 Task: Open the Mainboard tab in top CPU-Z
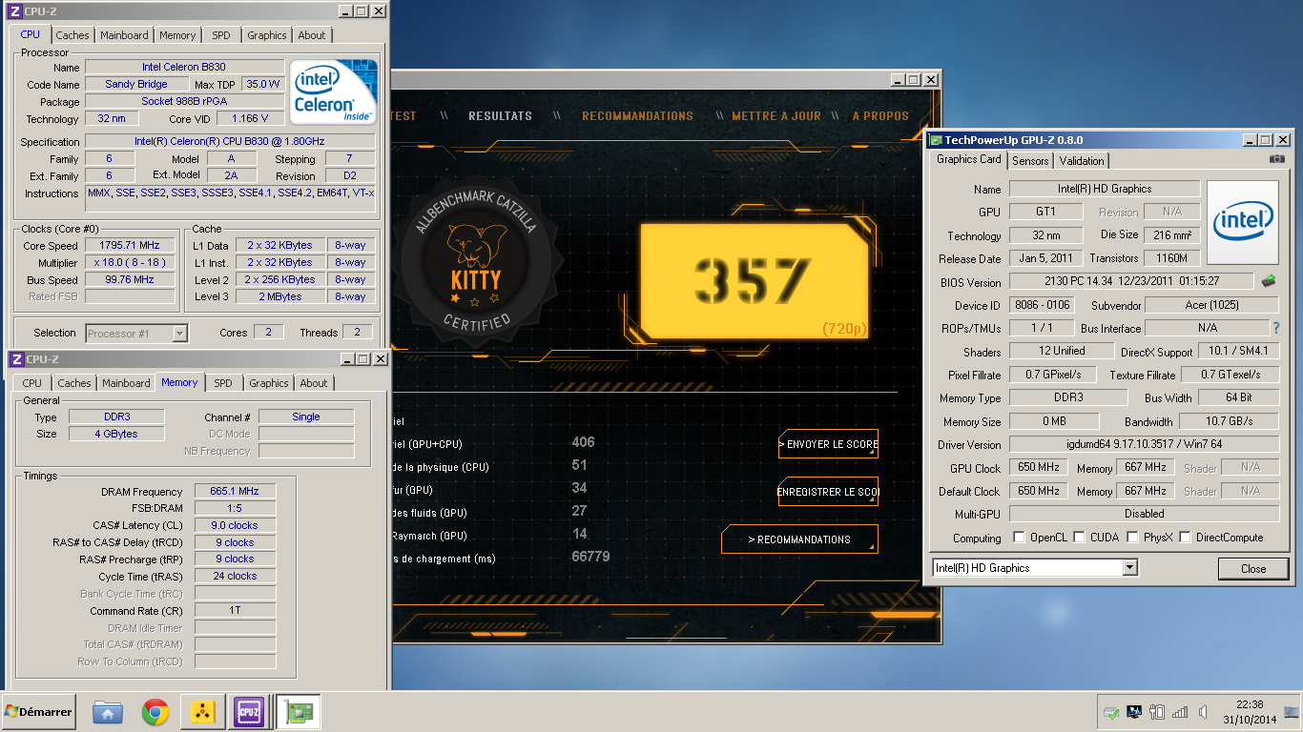click(124, 35)
